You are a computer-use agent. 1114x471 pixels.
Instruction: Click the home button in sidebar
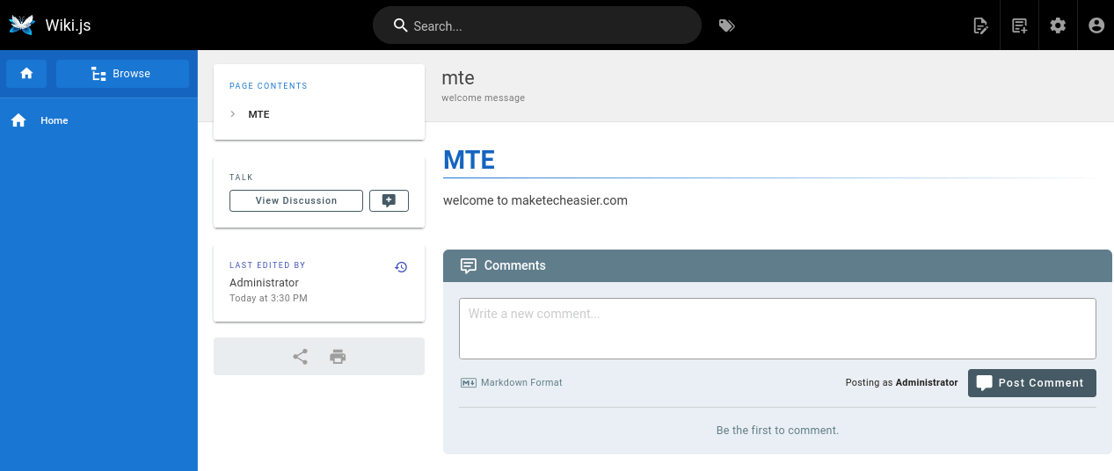(x=26, y=74)
